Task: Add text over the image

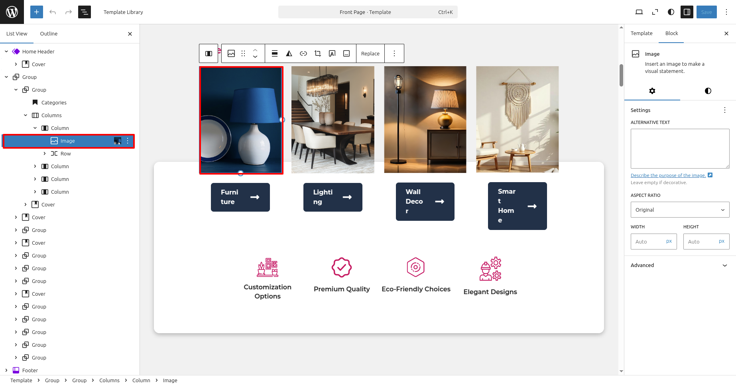Action: click(332, 53)
